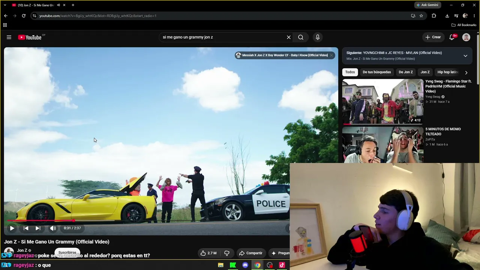Subscribe with the Suscribirse button

67,252
